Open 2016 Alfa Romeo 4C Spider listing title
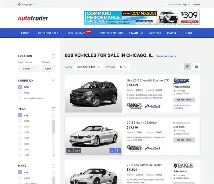The width and height of the screenshot is (214, 184). (144, 165)
